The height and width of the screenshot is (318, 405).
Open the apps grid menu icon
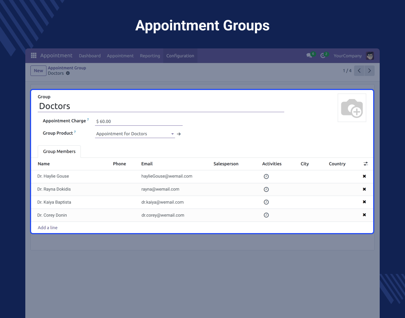(34, 56)
